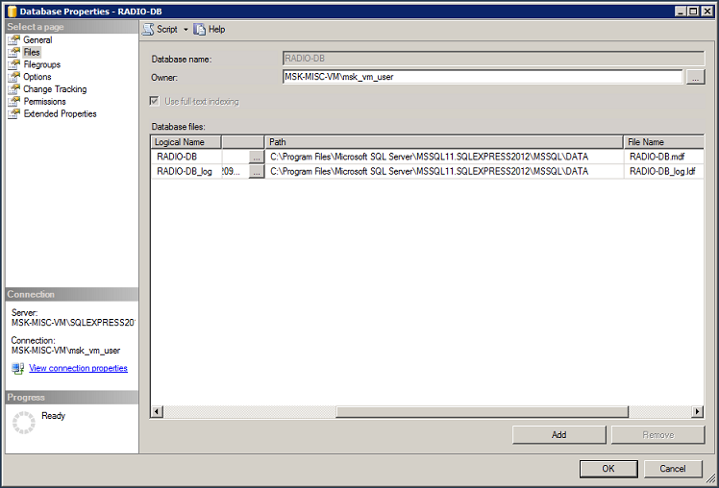Click the Path column header
Viewport: 719px width, 488px height.
tap(444, 142)
